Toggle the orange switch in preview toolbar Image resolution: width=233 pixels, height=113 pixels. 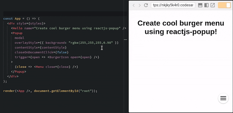224,5
